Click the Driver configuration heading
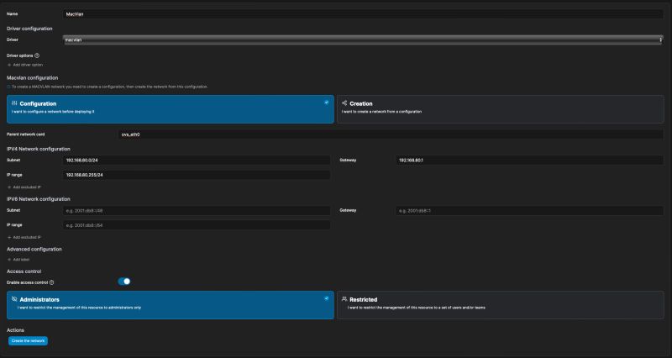 pyautogui.click(x=29, y=29)
